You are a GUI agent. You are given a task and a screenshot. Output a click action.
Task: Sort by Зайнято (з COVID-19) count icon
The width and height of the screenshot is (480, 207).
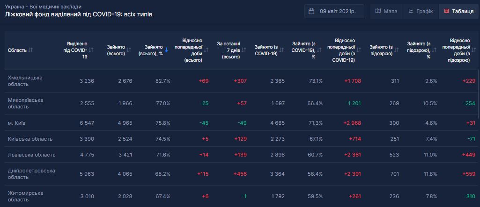[x=282, y=50]
